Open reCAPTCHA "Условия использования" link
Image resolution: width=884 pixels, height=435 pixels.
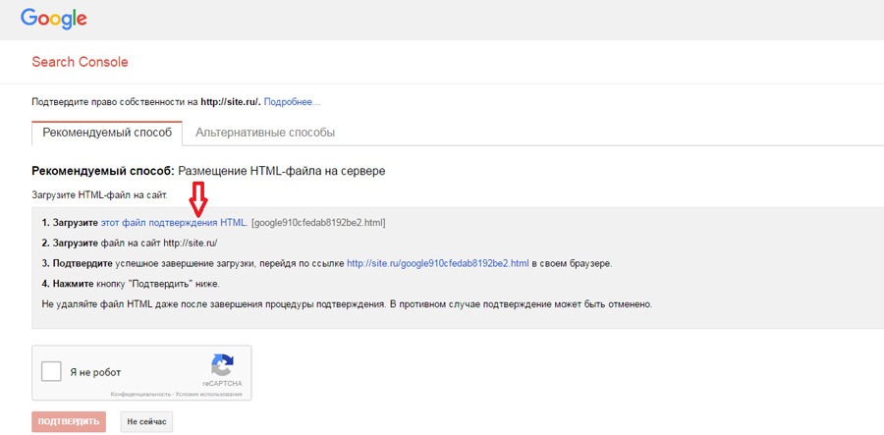(x=210, y=393)
